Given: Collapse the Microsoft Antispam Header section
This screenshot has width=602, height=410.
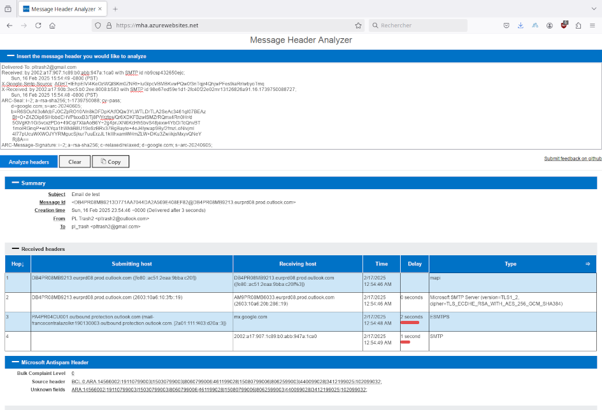Looking at the screenshot, I should [15, 362].
